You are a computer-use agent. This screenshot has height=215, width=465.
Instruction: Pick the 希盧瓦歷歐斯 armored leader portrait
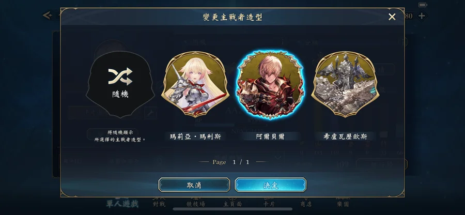(345, 85)
